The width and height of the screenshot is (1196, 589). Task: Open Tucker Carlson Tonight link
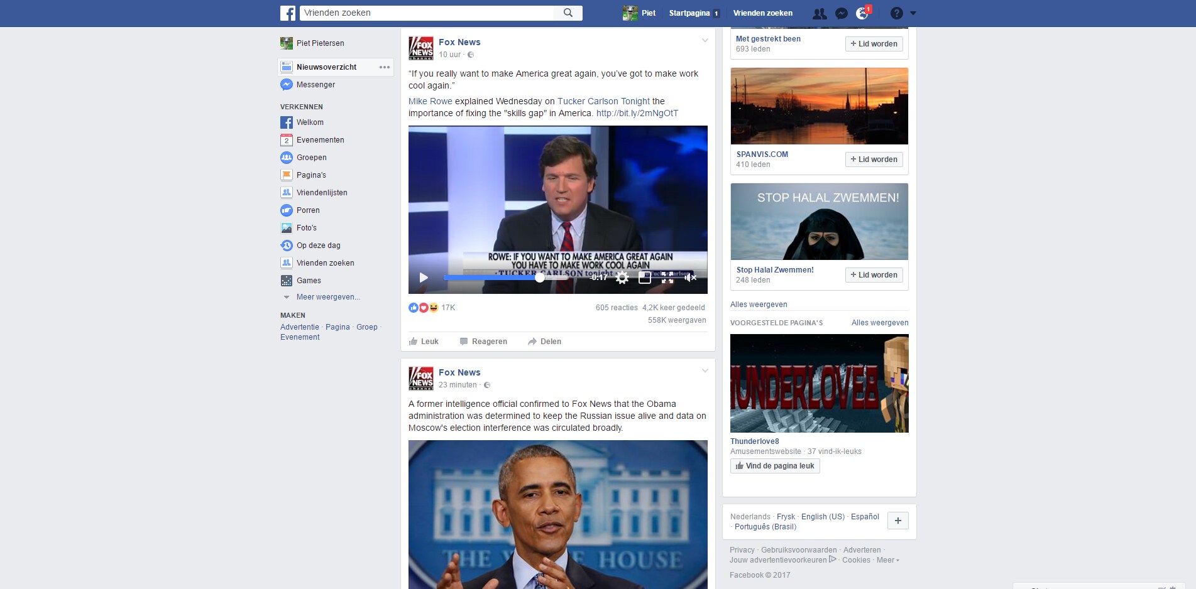coord(603,101)
